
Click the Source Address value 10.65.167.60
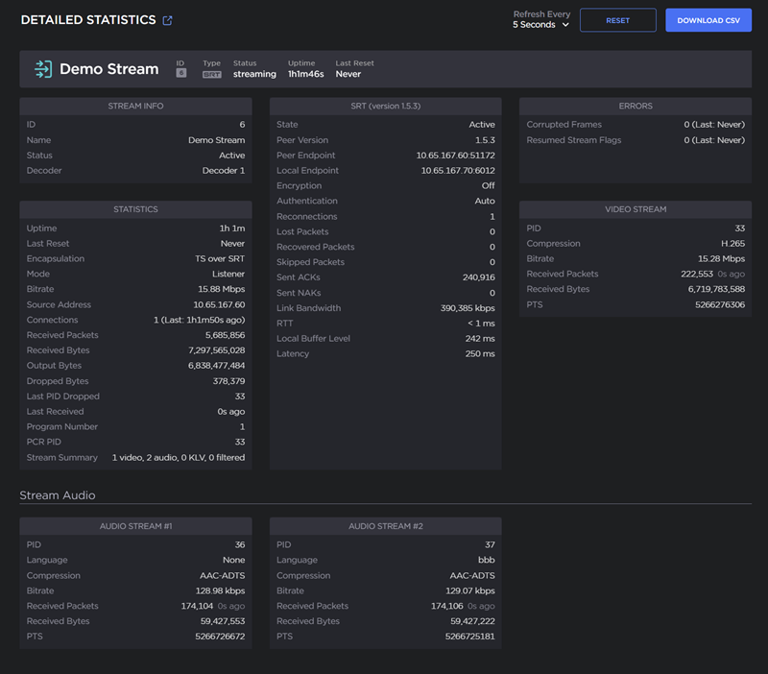pyautogui.click(x=218, y=304)
